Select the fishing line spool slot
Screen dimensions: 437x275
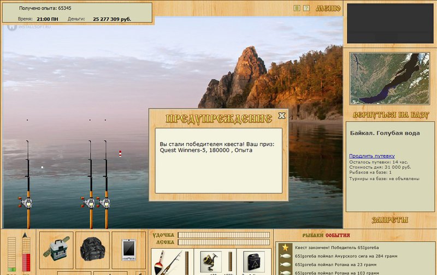point(253,262)
